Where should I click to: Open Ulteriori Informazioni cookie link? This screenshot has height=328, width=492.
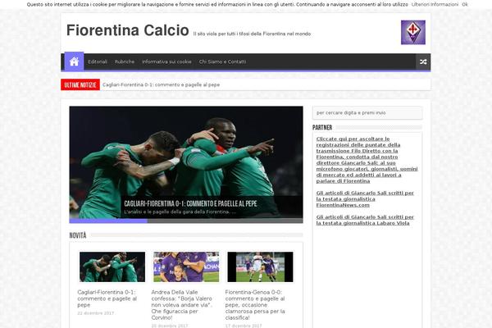coord(435,4)
